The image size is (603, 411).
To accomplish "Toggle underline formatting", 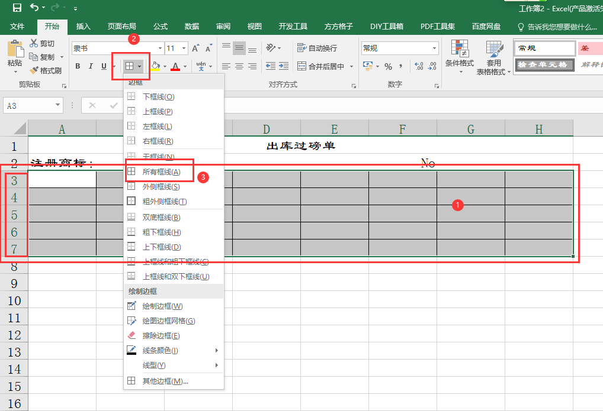I will [x=104, y=66].
